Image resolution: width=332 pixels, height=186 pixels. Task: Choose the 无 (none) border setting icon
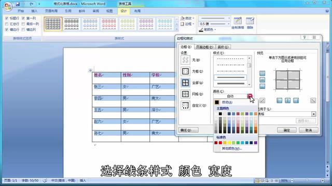point(185,60)
